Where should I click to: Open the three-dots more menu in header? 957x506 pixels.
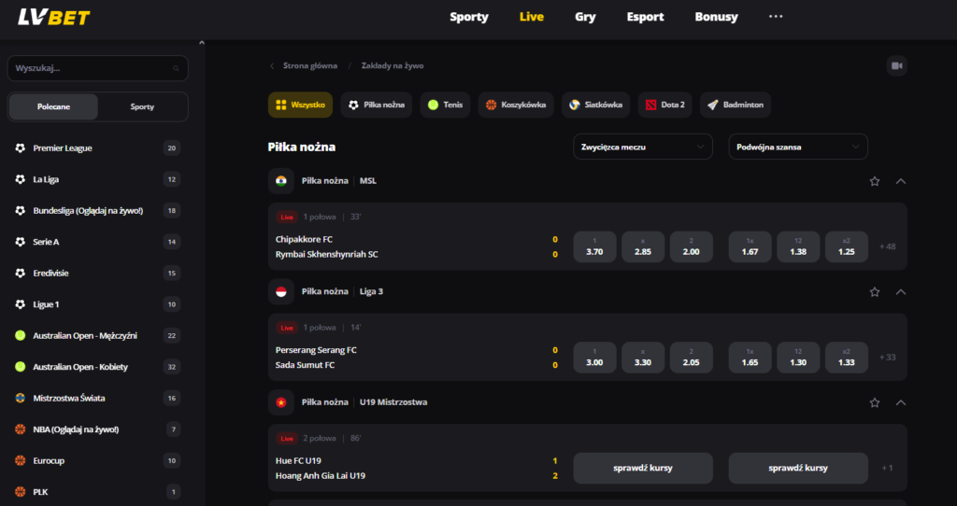(776, 17)
